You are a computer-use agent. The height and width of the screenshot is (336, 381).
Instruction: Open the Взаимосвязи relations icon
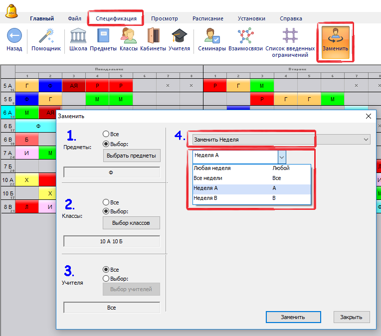pyautogui.click(x=245, y=36)
